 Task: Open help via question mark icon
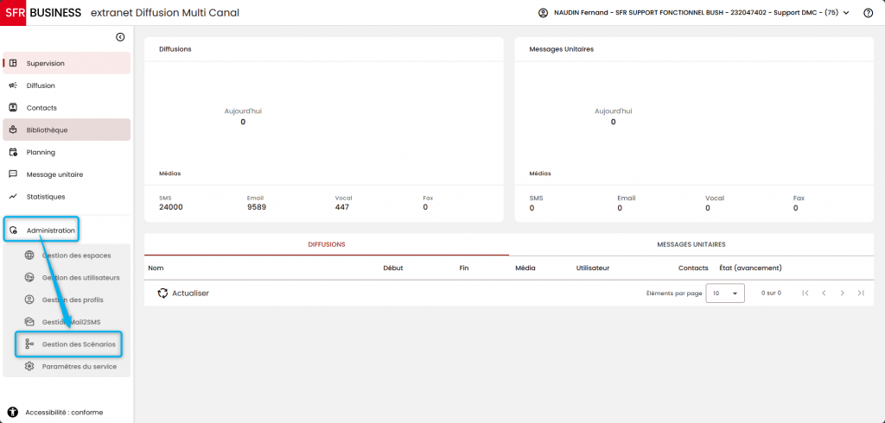point(868,13)
